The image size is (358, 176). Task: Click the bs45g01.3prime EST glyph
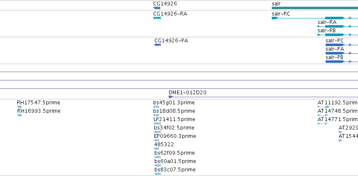pos(156,106)
